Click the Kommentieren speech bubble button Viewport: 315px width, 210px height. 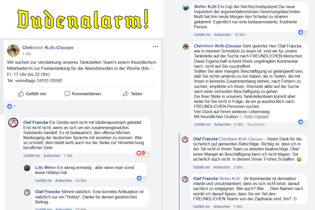[83, 94]
